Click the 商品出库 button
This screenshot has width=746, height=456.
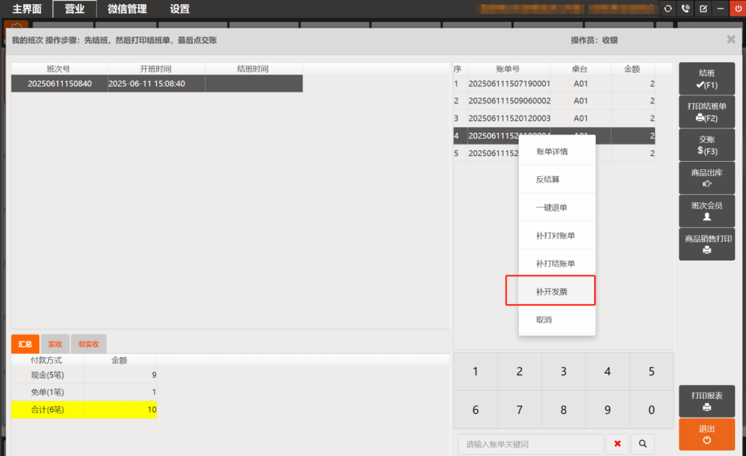click(707, 178)
